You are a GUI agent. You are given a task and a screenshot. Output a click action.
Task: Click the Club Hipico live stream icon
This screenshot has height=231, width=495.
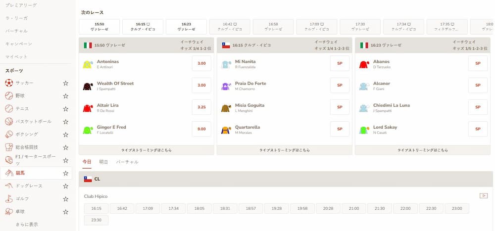pyautogui.click(x=484, y=196)
